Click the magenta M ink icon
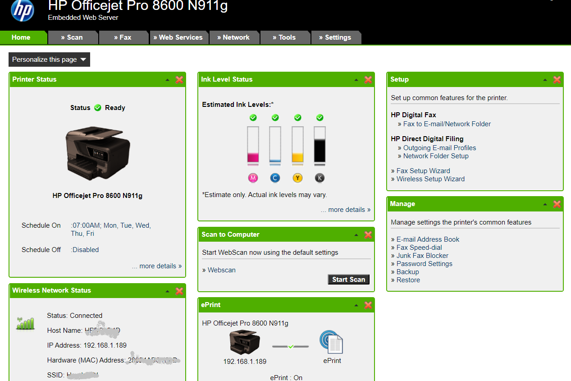Viewport: 571px width, 381px height. [x=253, y=178]
